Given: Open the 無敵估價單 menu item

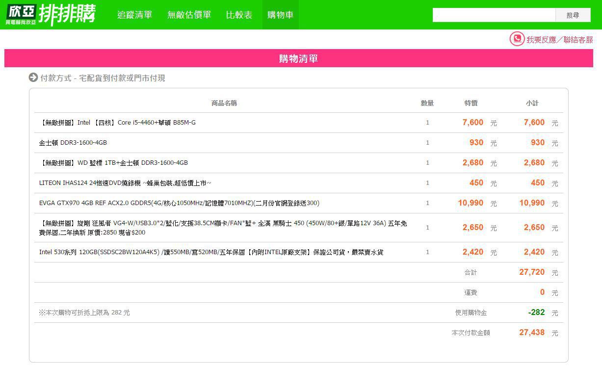Looking at the screenshot, I should click(x=189, y=15).
